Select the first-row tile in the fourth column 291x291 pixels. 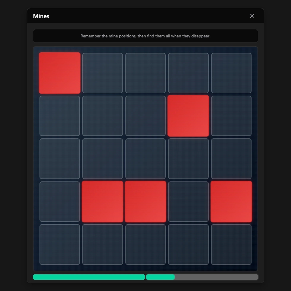tap(188, 73)
